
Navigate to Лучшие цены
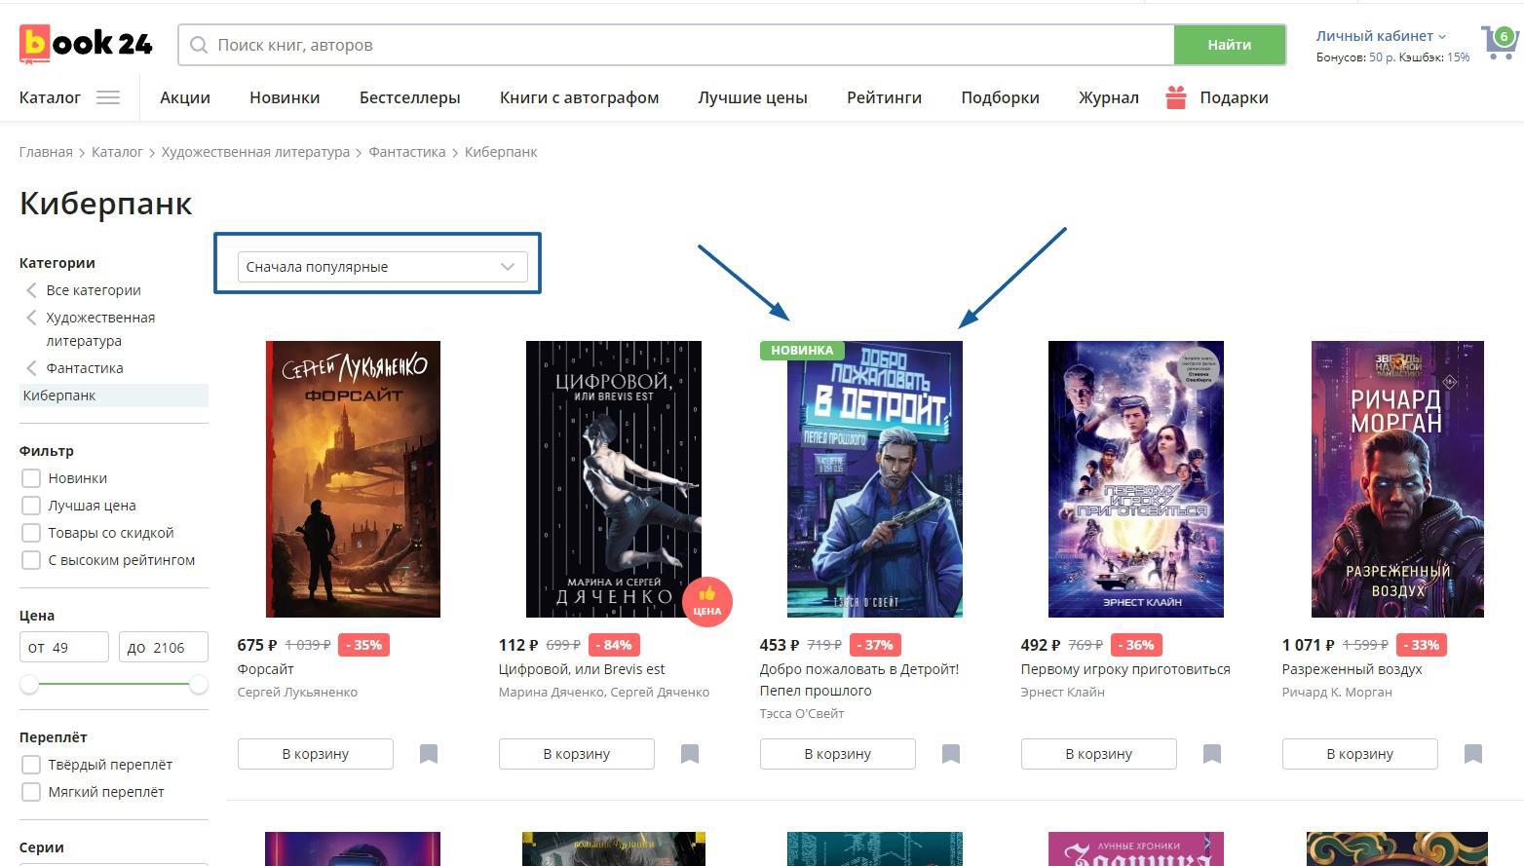point(752,97)
